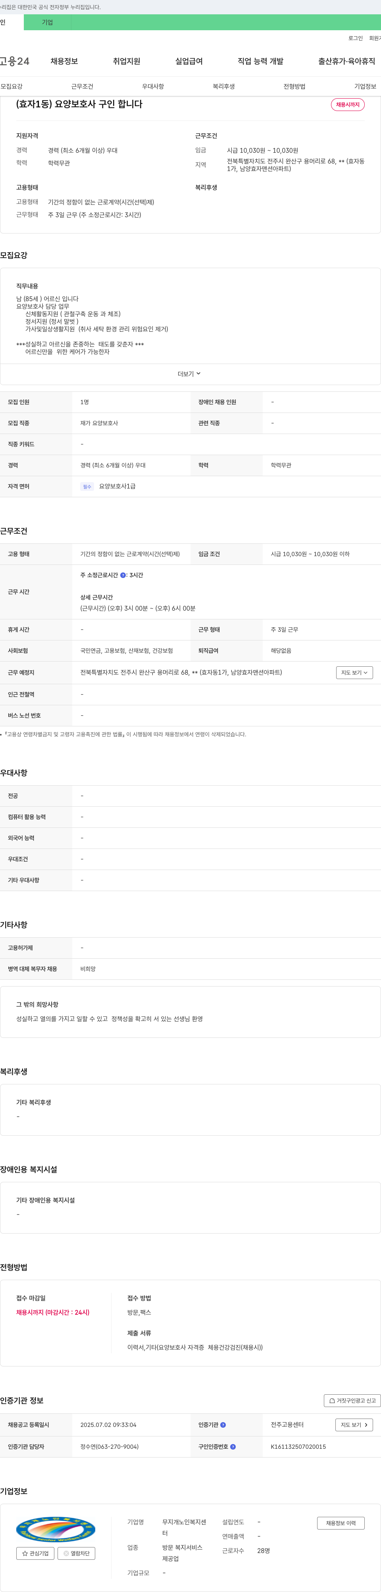Click the certification number K161132507020015
This screenshot has height=1592, width=381.
point(298,1447)
